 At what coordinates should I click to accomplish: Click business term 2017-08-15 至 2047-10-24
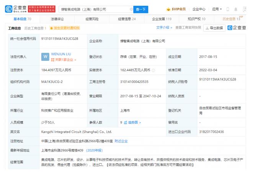141,96
